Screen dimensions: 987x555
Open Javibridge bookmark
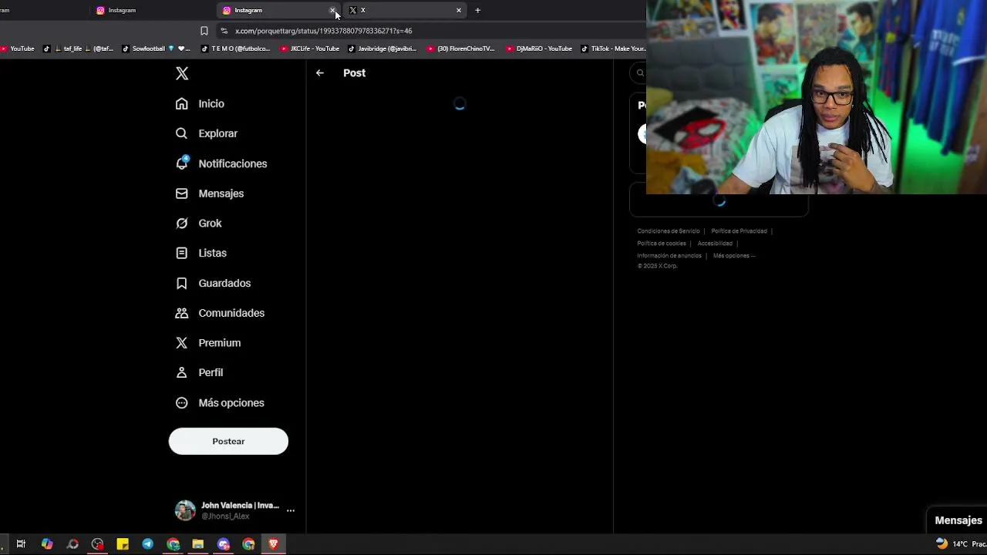coord(382,49)
